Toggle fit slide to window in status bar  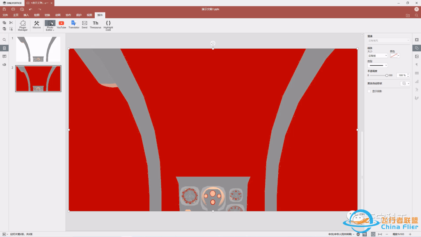pos(373,234)
